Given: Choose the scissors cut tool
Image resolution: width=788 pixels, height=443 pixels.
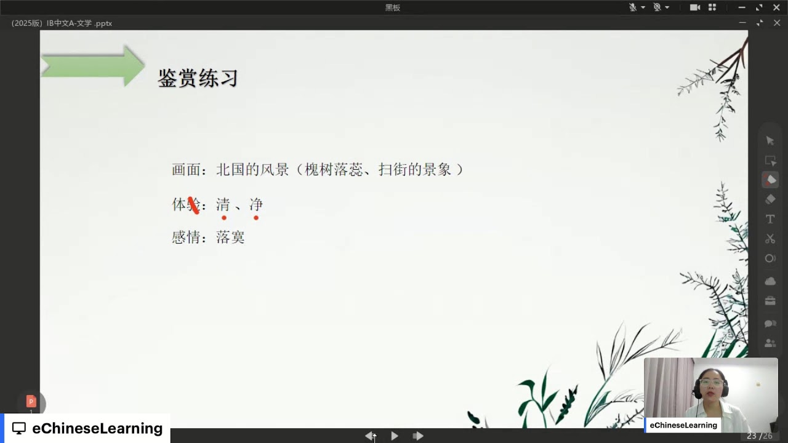Looking at the screenshot, I should point(770,239).
